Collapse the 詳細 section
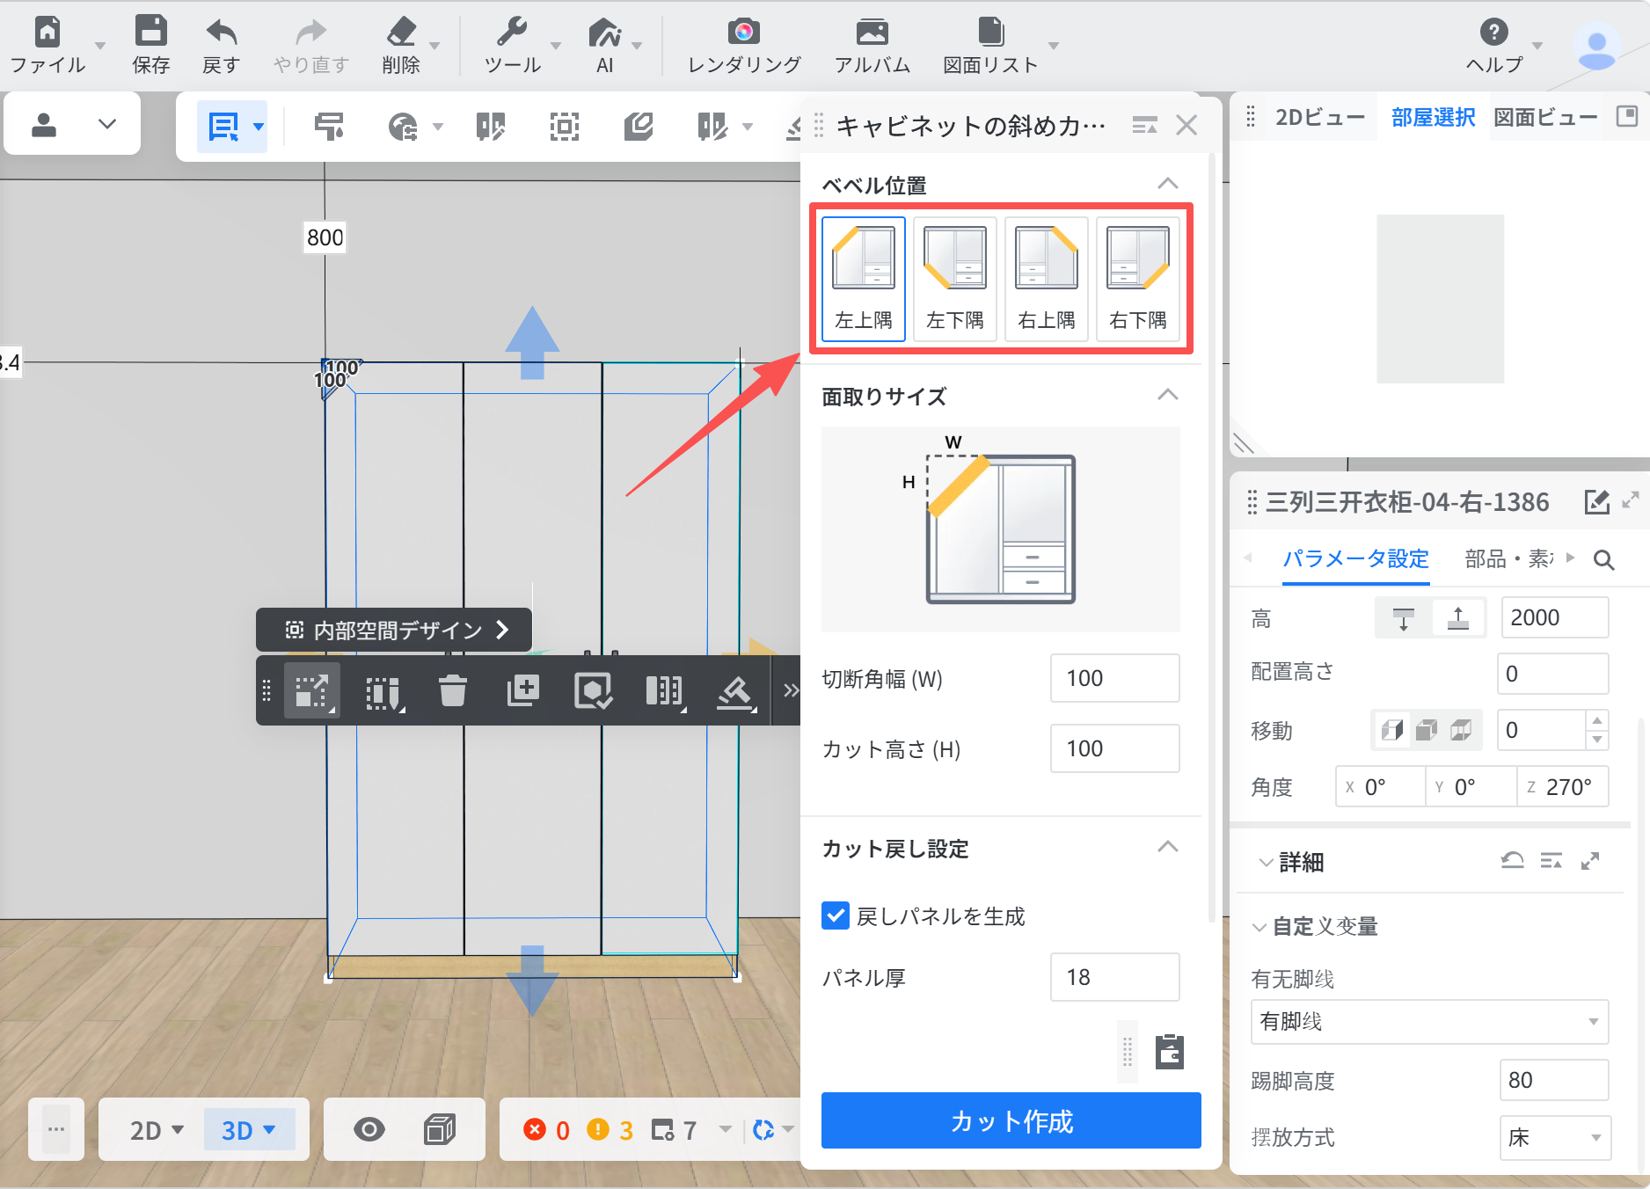 click(x=1266, y=862)
